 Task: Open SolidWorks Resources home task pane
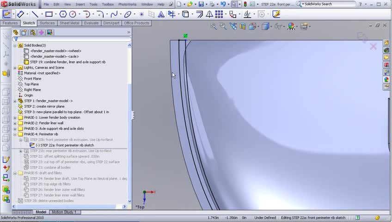point(386,43)
